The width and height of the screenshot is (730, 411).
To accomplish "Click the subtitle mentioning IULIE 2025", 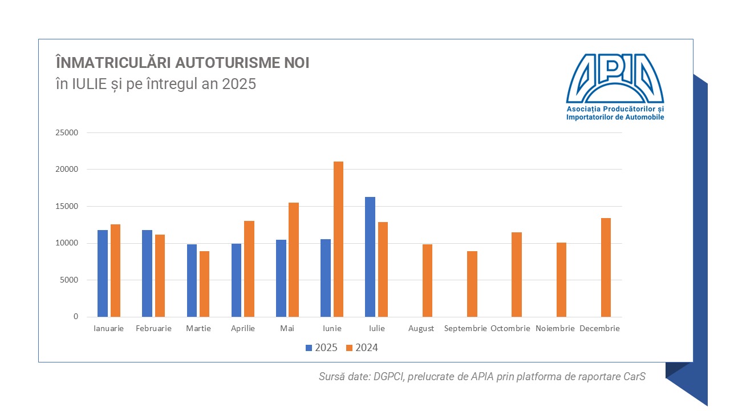I will [156, 84].
